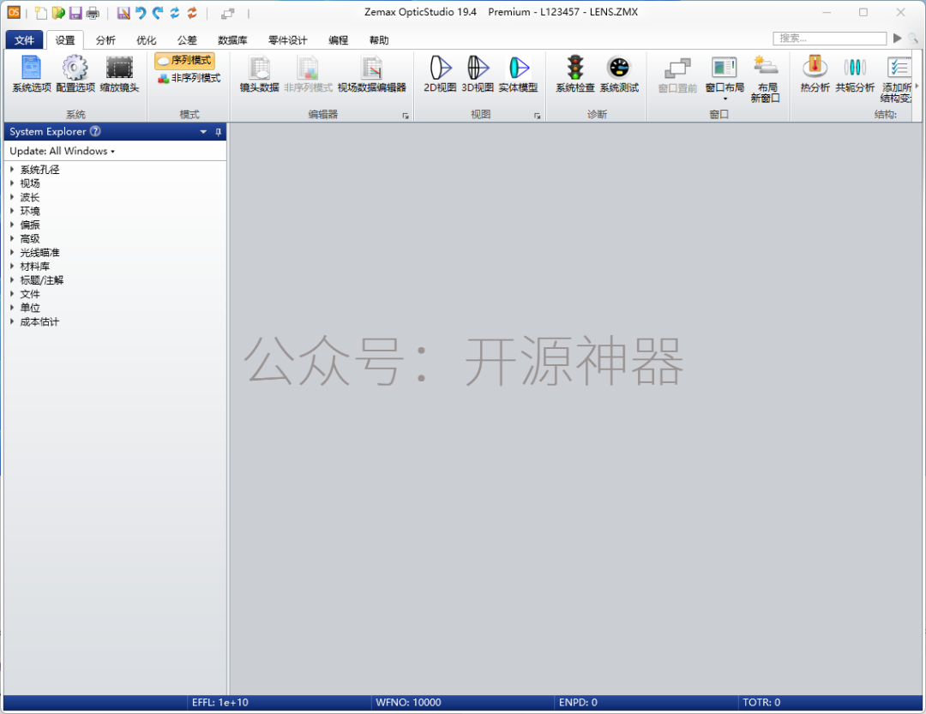Screen dimensions: 926x714
Task: Click 布局新窗口 icon
Action: pos(766,79)
